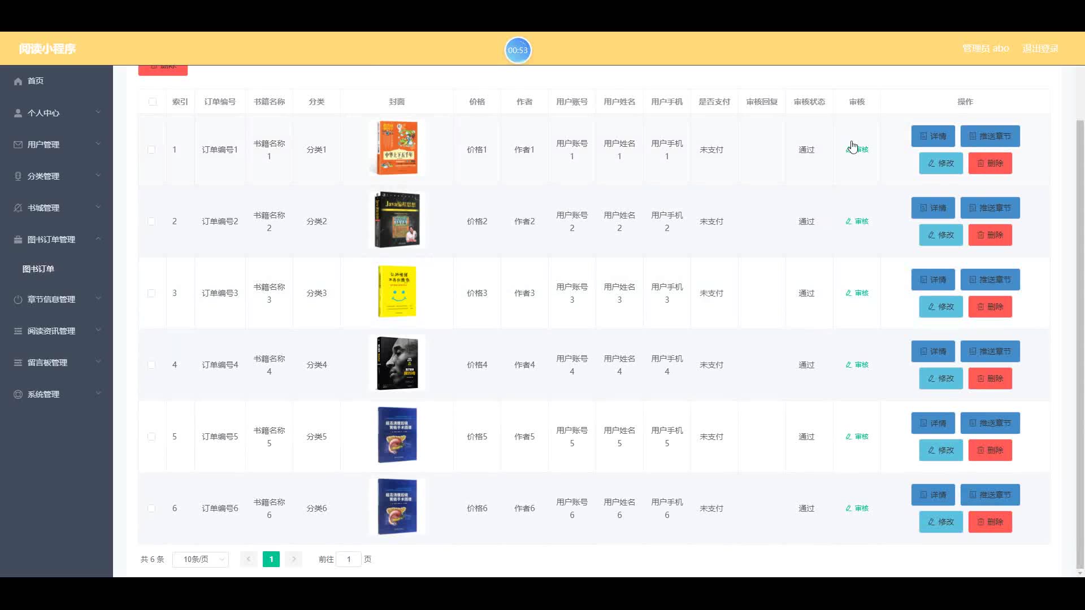Image resolution: width=1085 pixels, height=610 pixels.
Task: Select the checkbox for order row 5
Action: tap(151, 437)
